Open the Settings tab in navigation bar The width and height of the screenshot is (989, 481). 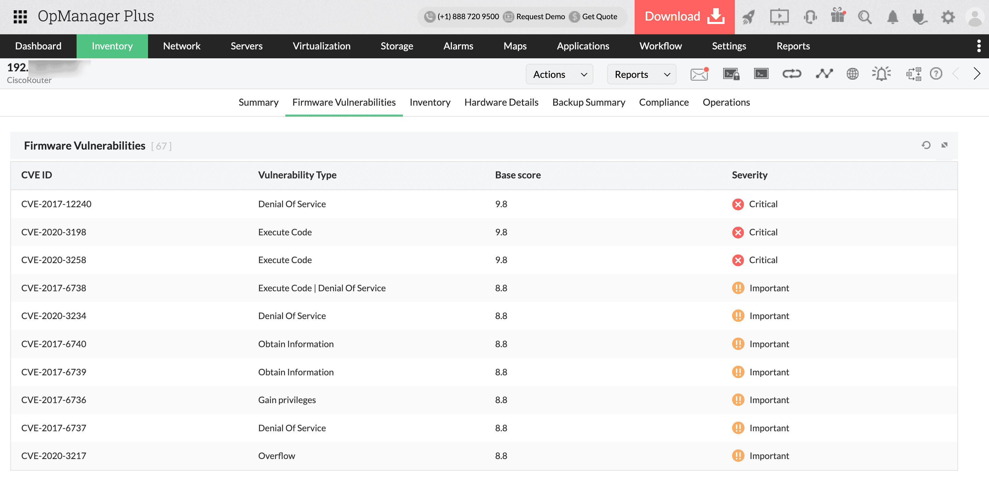(x=729, y=46)
